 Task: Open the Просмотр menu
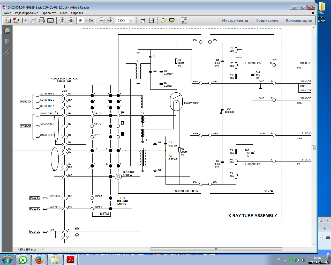pos(49,13)
